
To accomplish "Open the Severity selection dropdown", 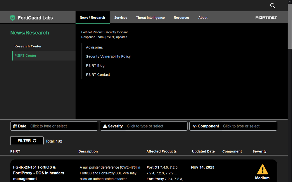I will click(155, 126).
